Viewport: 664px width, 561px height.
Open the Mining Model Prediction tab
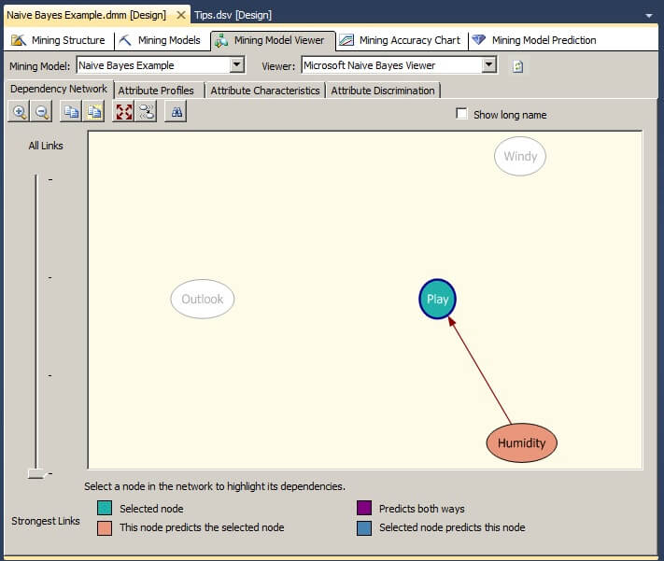(x=534, y=40)
